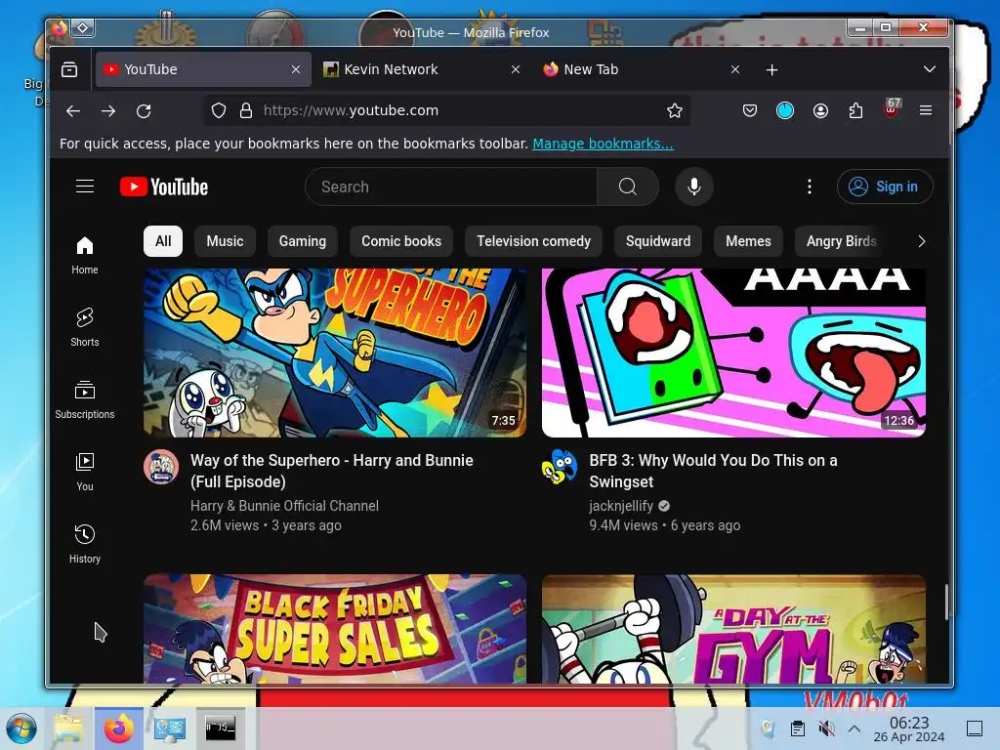Open the Firefox account icon
This screenshot has width=1000, height=750.
820,111
